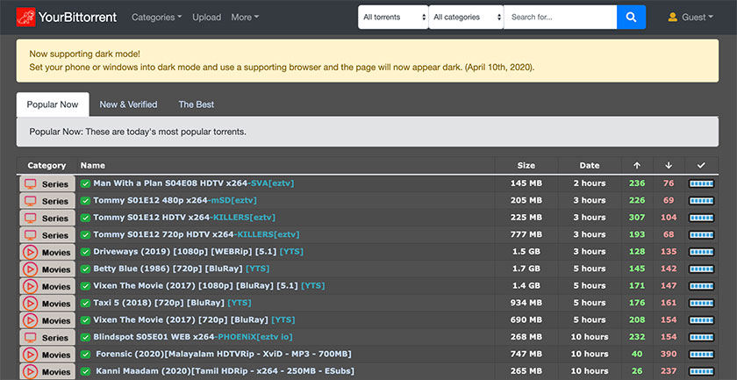Click Movies category icon for Driveways (2019)
Viewport: 737px width, 380px height.
tap(31, 252)
